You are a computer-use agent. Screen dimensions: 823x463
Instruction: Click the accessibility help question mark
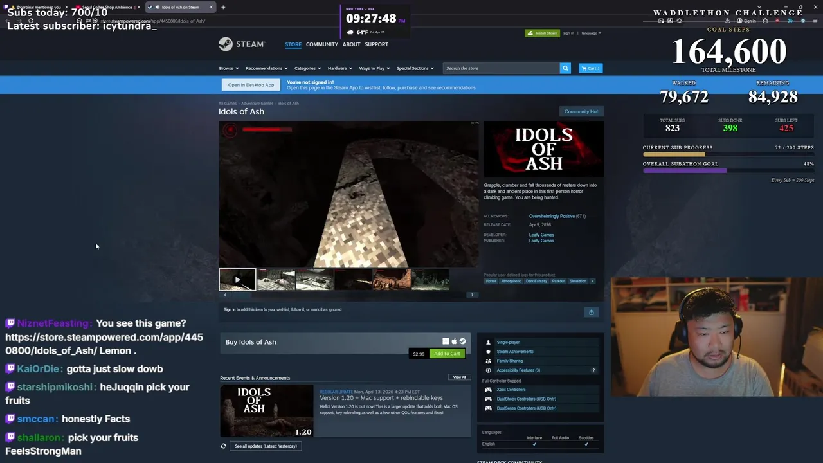tap(593, 370)
